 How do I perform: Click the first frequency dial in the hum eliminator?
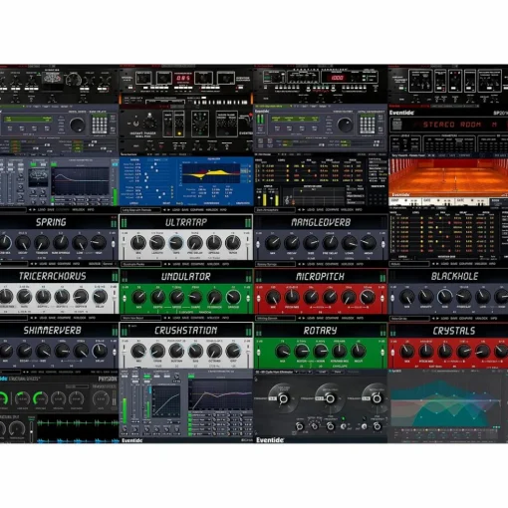coord(283,398)
